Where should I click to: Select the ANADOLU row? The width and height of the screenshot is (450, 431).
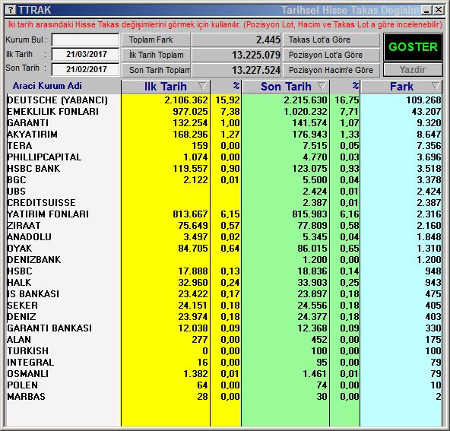(x=223, y=236)
